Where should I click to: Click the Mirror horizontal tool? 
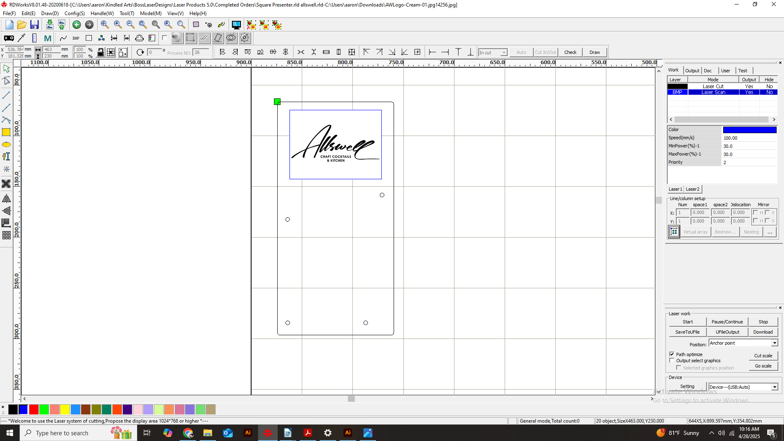(6, 199)
